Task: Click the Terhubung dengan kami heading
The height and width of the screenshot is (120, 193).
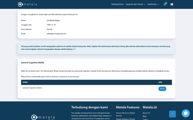Action: (x=90, y=107)
